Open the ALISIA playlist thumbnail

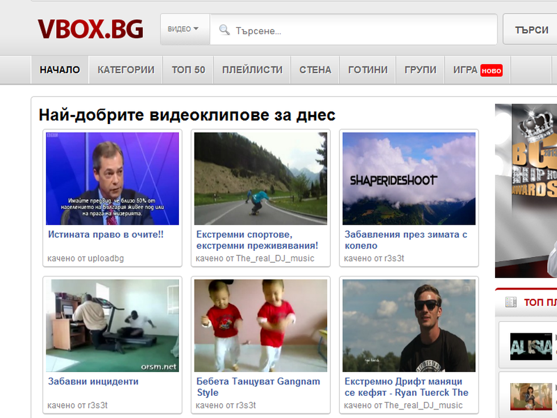[x=531, y=346]
